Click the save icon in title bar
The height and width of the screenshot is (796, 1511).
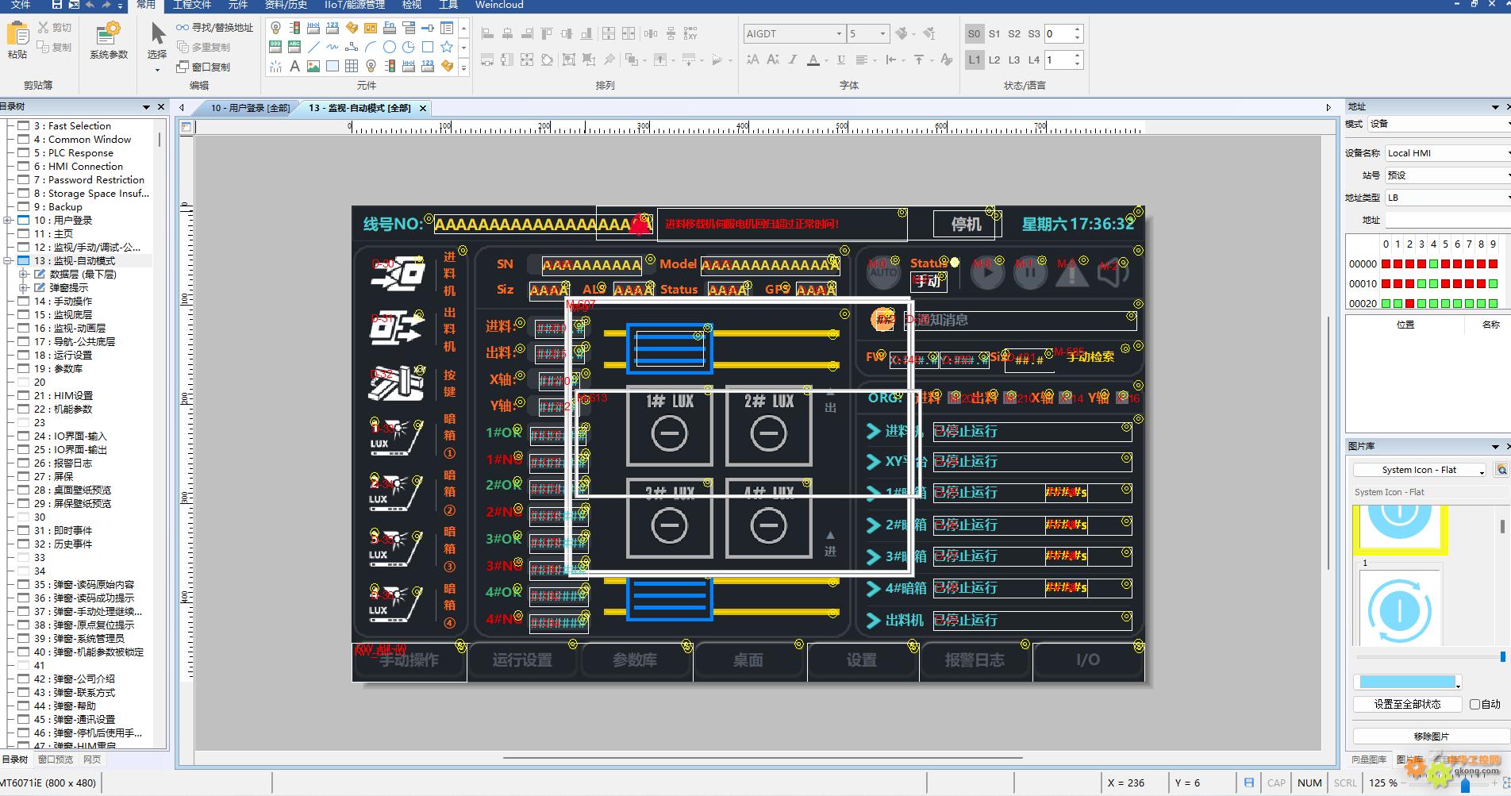[x=57, y=5]
